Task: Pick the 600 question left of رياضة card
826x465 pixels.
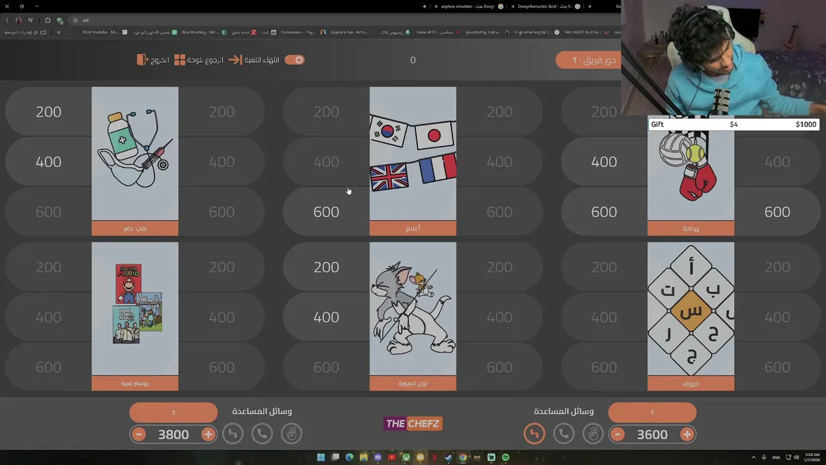Action: click(604, 212)
